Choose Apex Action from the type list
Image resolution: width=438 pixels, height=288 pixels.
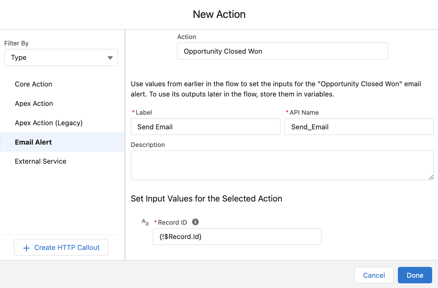(34, 104)
